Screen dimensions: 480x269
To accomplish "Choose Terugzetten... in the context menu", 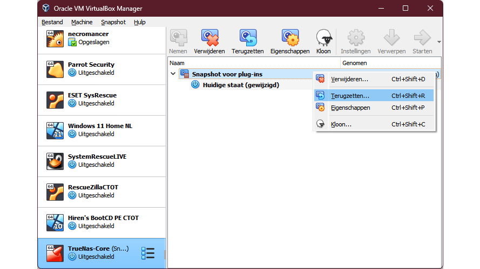I will tap(374, 95).
